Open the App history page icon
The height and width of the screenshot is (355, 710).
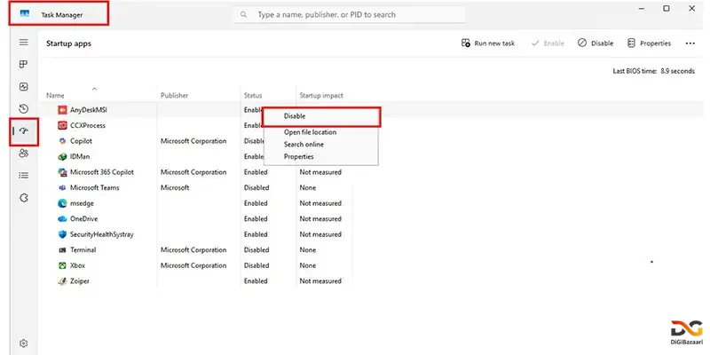[x=24, y=108]
